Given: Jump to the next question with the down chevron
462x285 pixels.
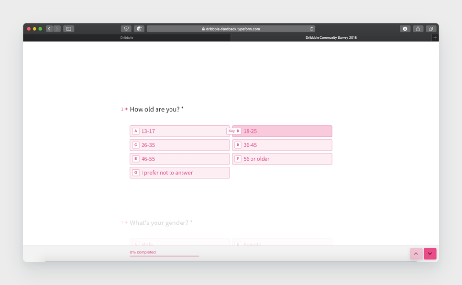Looking at the screenshot, I should click(430, 253).
